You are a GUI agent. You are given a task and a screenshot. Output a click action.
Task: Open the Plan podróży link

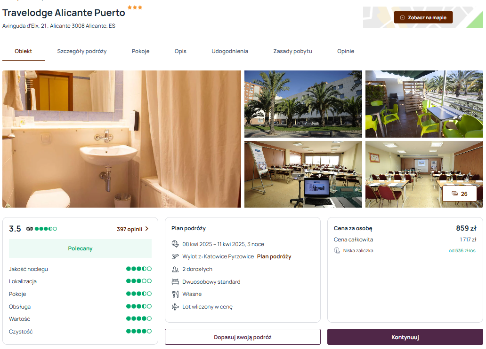274,256
